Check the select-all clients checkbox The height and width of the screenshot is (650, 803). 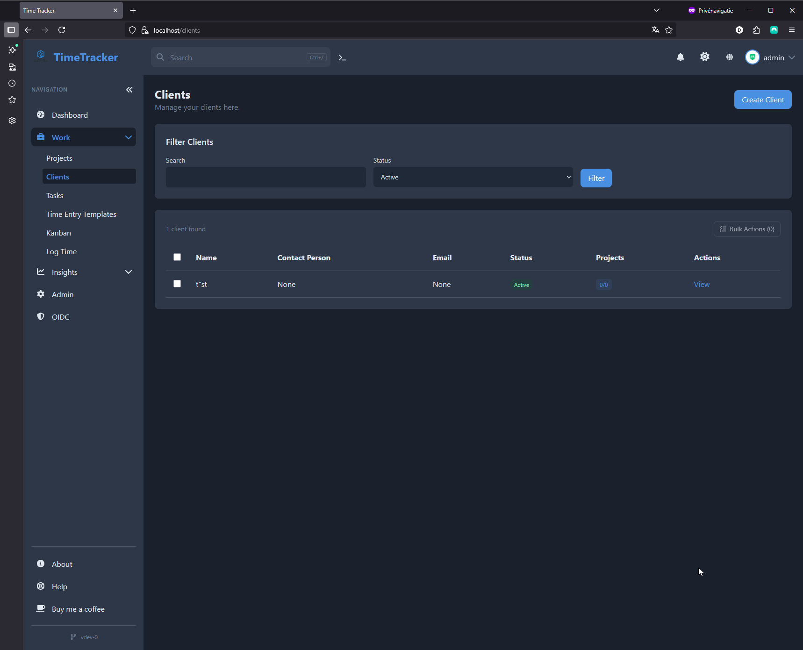tap(177, 257)
